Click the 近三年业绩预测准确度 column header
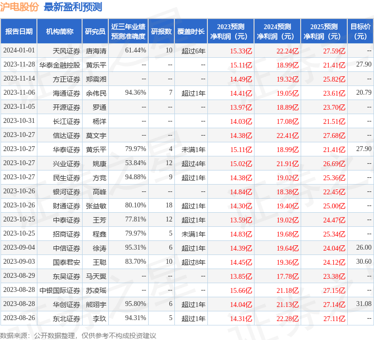The height and width of the screenshot is (340, 374). pyautogui.click(x=128, y=32)
